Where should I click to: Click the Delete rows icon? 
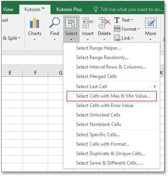105,23
